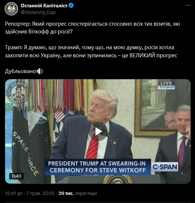The image size is (195, 203).
Task: Click the presidential seal on podium
Action: pyautogui.click(x=118, y=180)
